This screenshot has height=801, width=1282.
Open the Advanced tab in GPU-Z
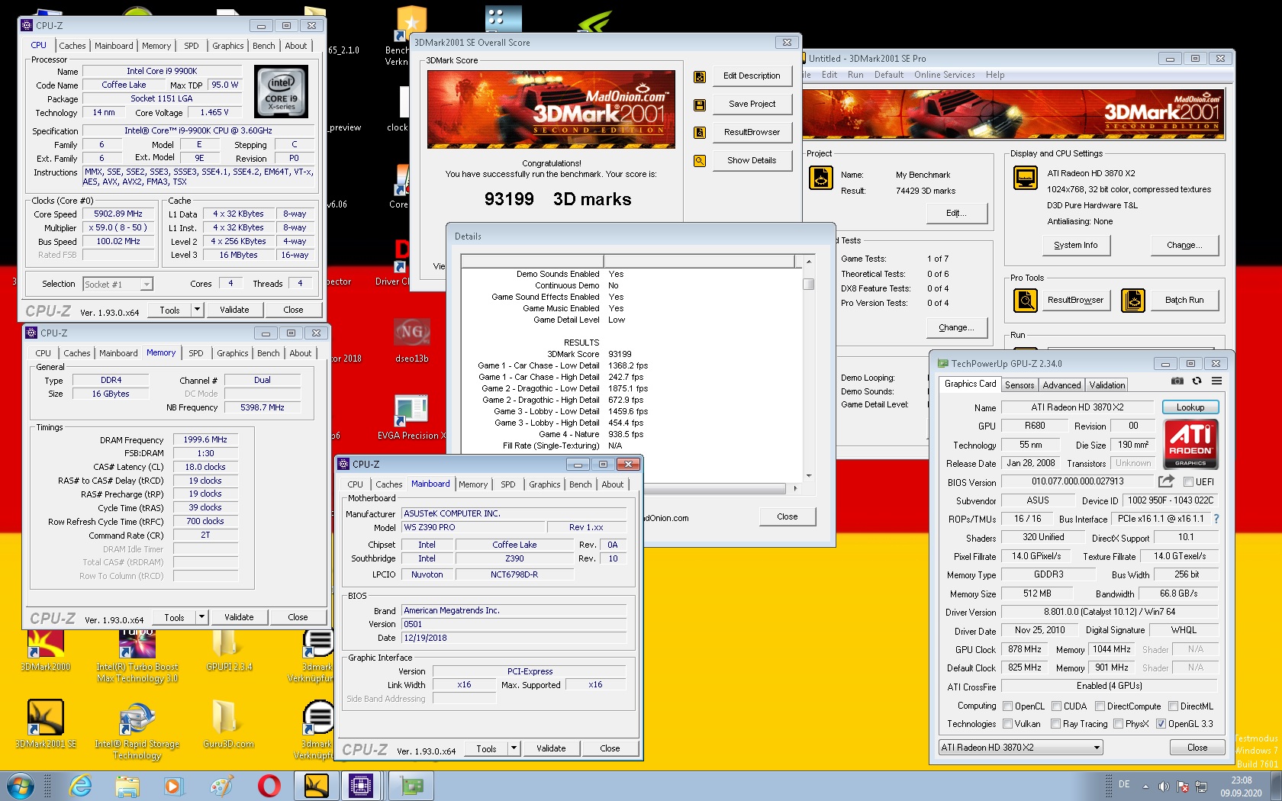click(1061, 385)
